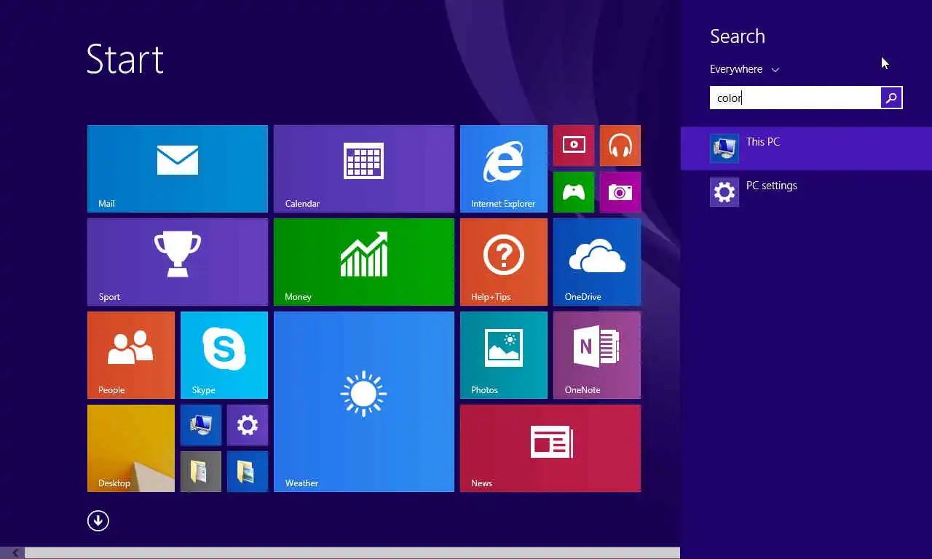Open the Camera tile
Viewport: 932px width, 559px height.
(620, 192)
